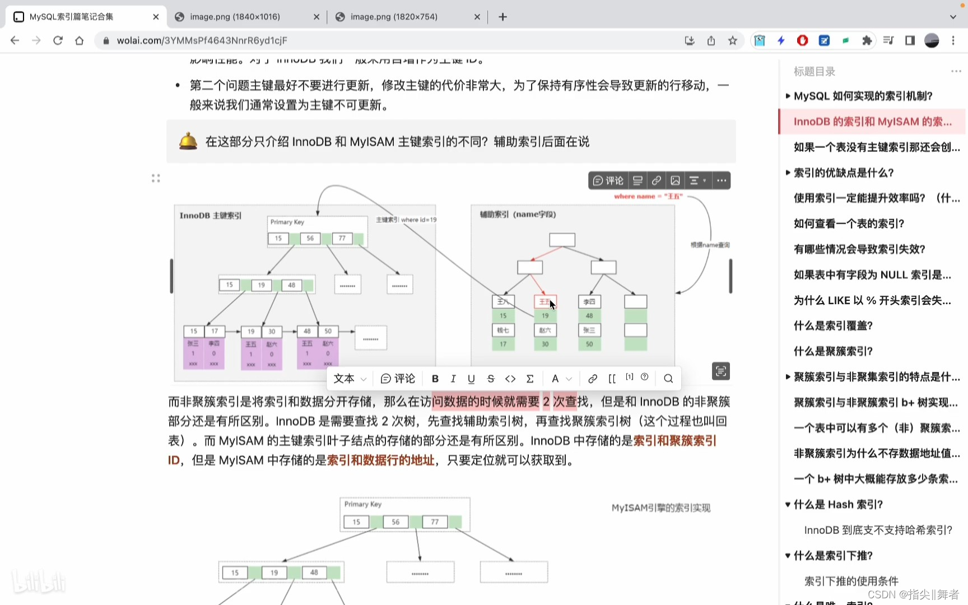Viewport: 968px width, 605px height.
Task: Click the link icon in image toolbar
Action: (x=657, y=180)
